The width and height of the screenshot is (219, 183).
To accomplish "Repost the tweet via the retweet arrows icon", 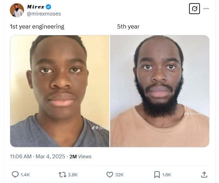I will point(62,175).
